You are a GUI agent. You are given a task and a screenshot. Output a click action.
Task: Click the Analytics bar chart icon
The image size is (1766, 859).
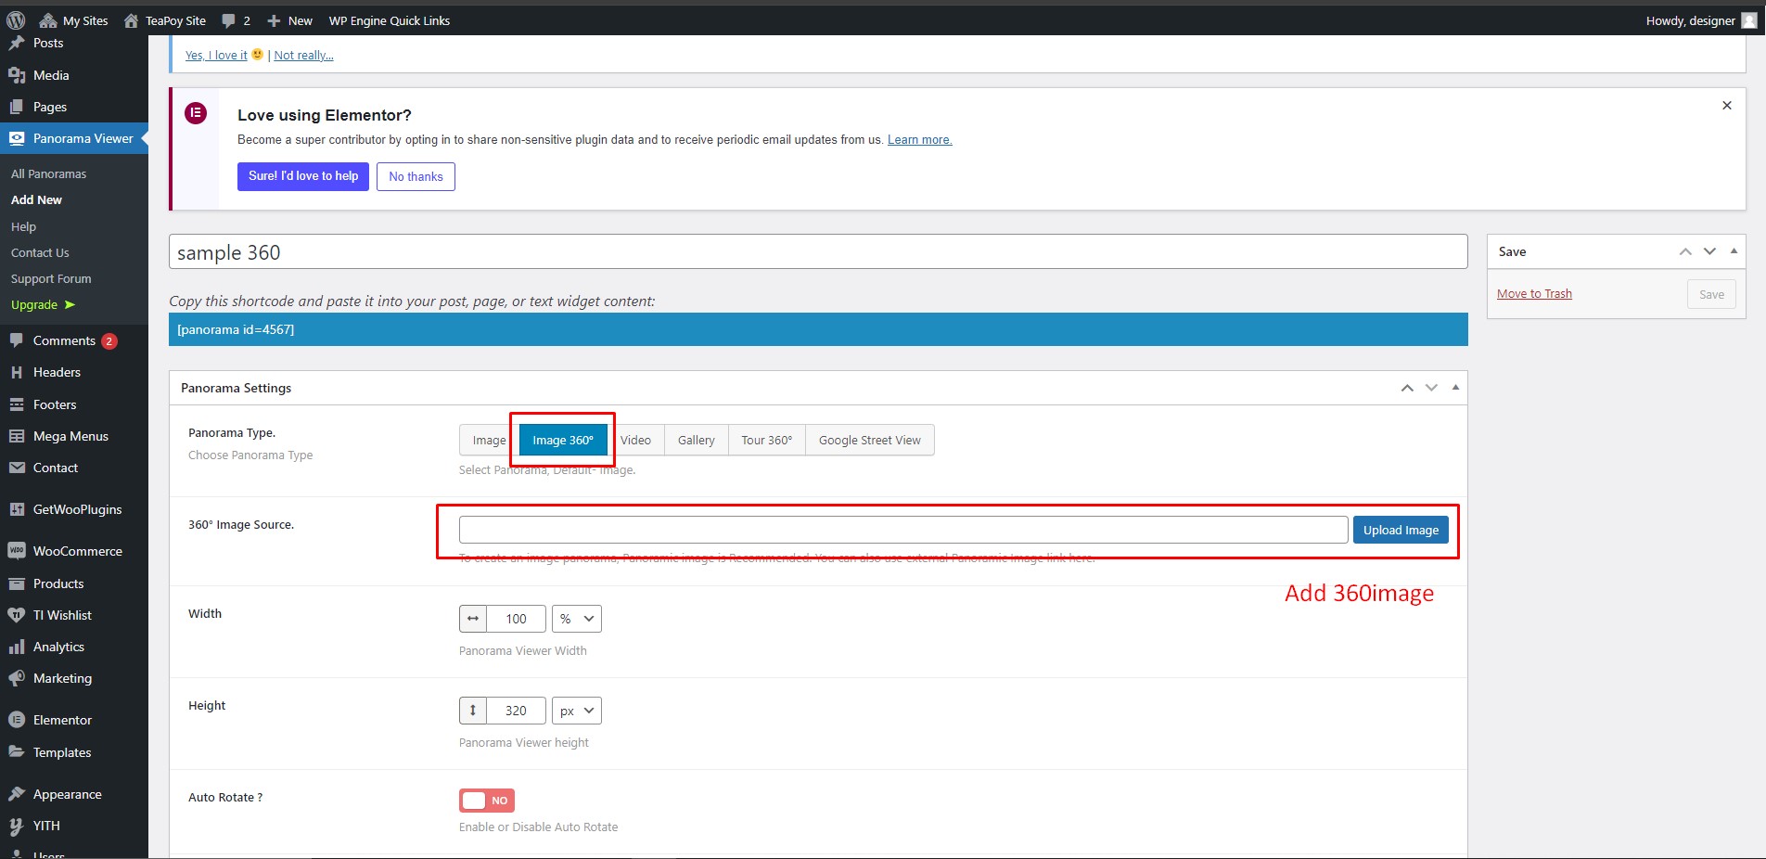(x=17, y=647)
